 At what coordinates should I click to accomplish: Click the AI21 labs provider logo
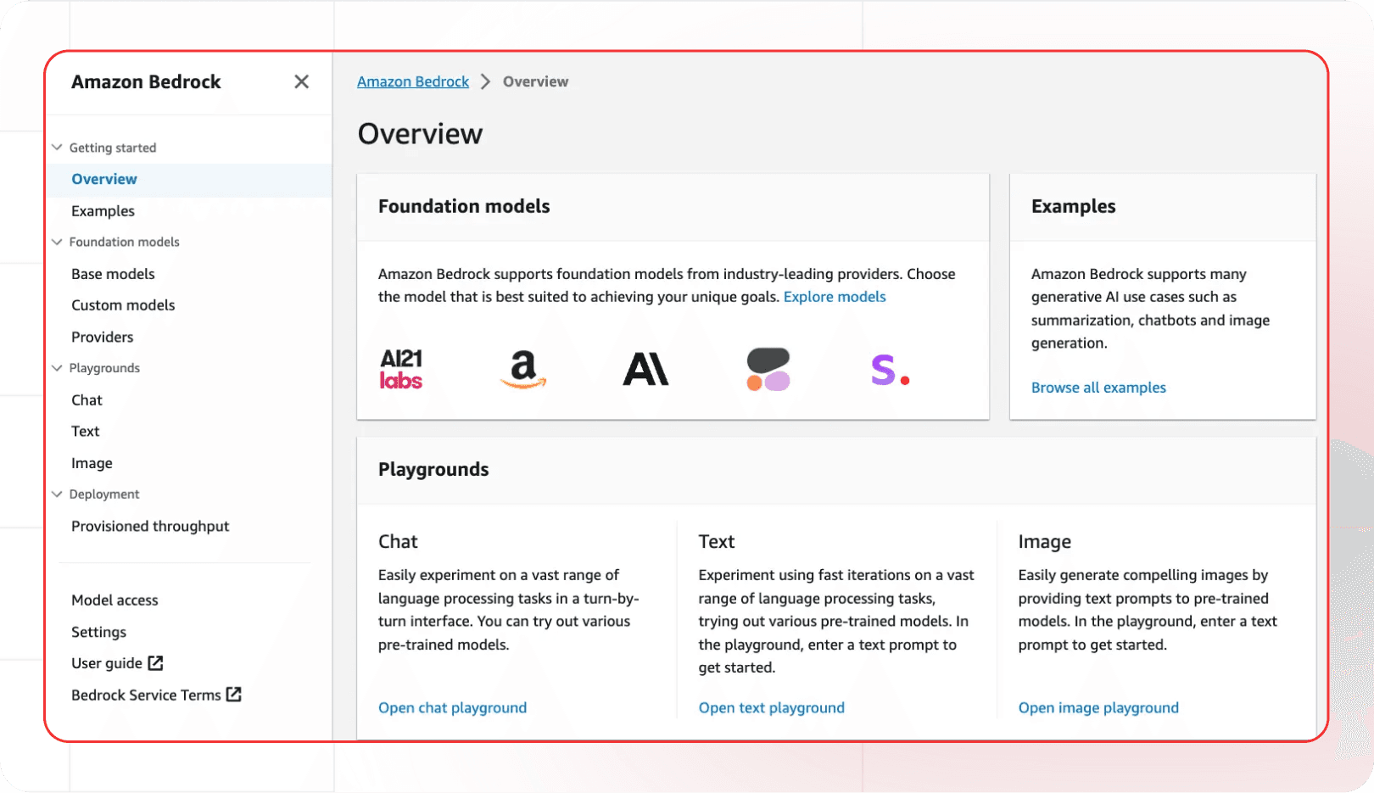coord(401,369)
